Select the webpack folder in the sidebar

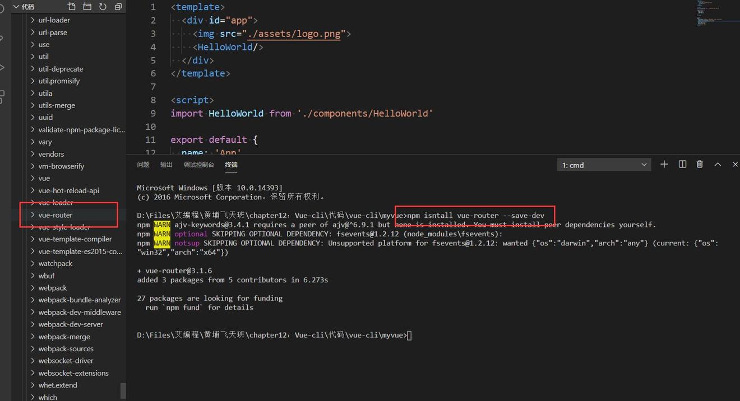tap(53, 287)
